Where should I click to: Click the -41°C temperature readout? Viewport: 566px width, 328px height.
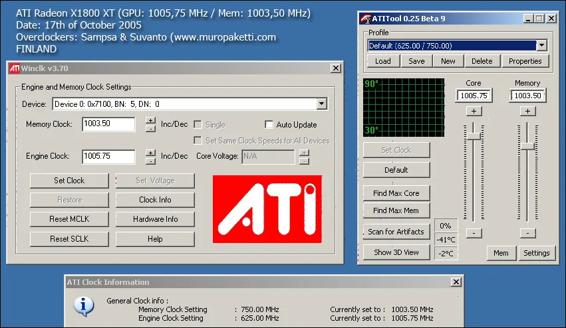tap(446, 240)
